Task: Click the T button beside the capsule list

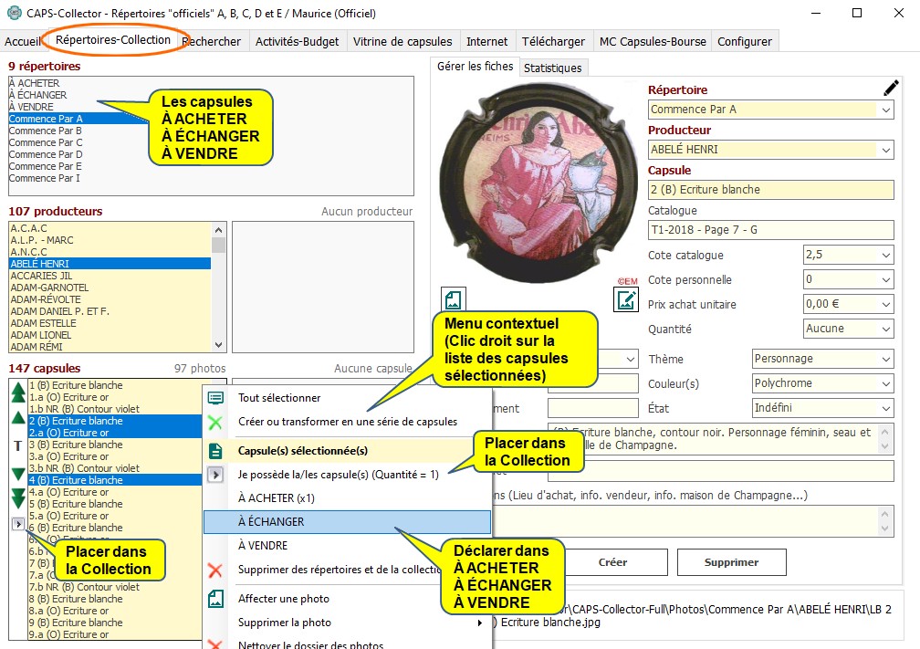Action: [17, 446]
